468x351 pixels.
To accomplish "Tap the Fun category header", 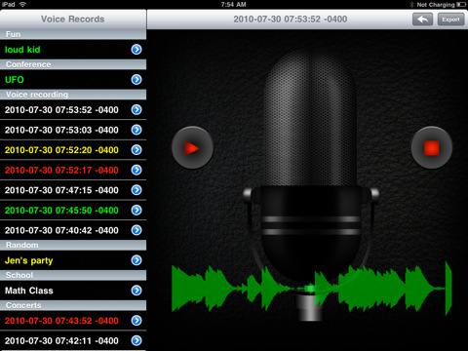I will [73, 34].
